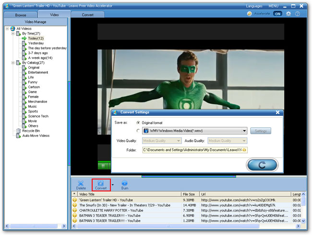Image resolution: width=312 pixels, height=235 pixels.
Task: Click the tree panel scroll right arrow
Action: coord(64,226)
